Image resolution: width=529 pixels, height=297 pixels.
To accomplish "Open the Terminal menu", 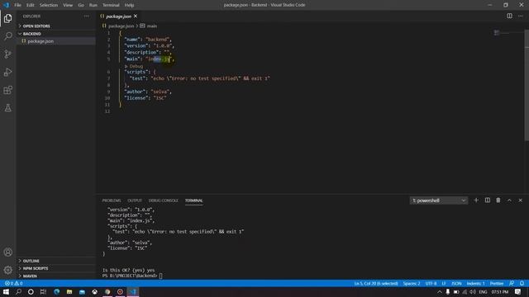I will (111, 5).
